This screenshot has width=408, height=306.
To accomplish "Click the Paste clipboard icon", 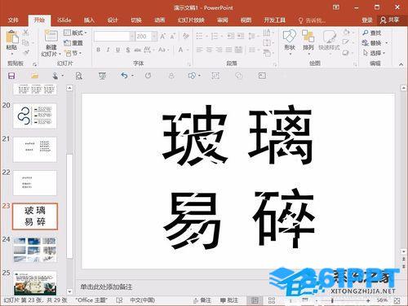I will (12, 37).
